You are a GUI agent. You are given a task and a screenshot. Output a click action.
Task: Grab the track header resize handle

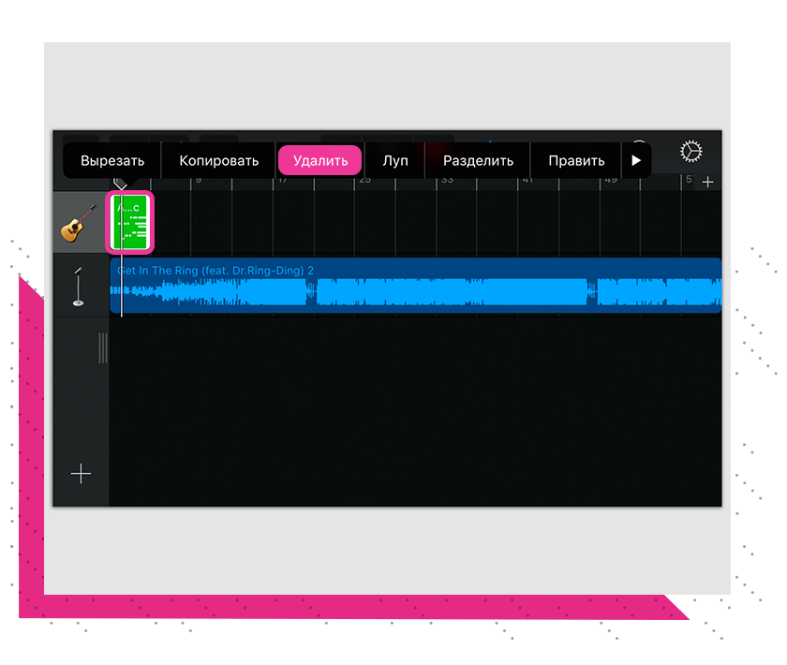coord(103,348)
